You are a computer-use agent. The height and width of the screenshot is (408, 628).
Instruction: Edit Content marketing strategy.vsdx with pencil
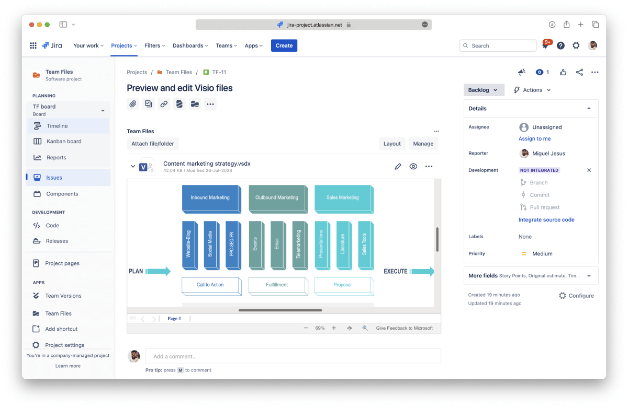[x=398, y=167]
